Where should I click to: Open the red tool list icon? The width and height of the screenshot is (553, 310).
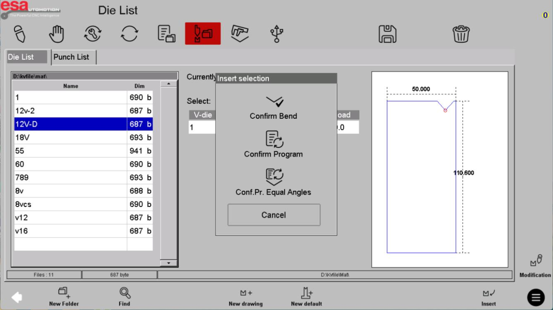coord(202,34)
